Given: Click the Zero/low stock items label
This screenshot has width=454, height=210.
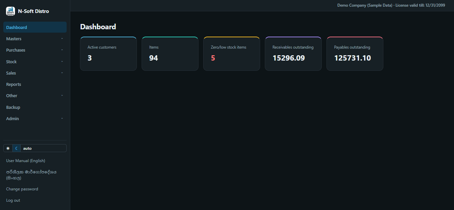Looking at the screenshot, I should coord(228,47).
